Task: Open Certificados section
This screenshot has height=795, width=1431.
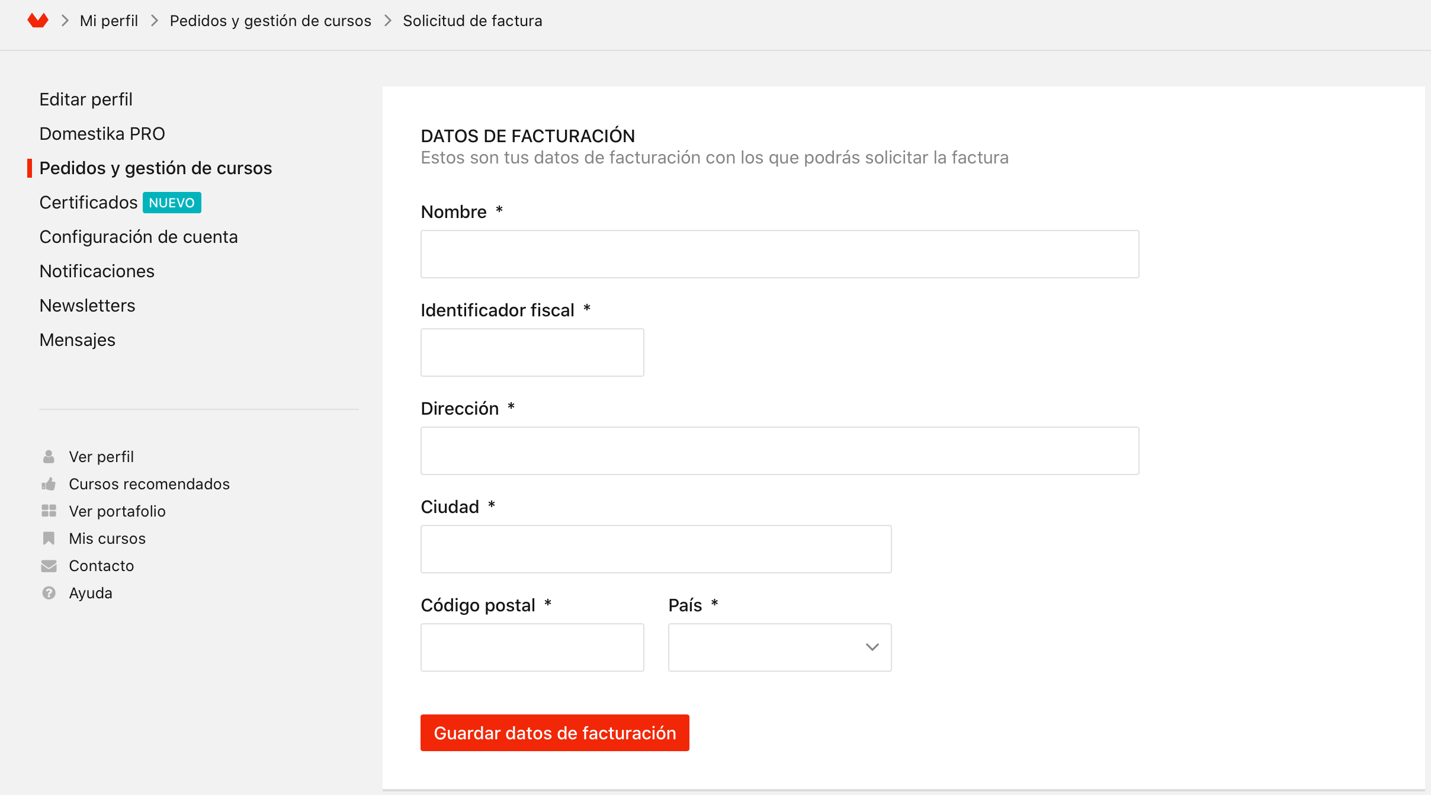Action: (89, 203)
